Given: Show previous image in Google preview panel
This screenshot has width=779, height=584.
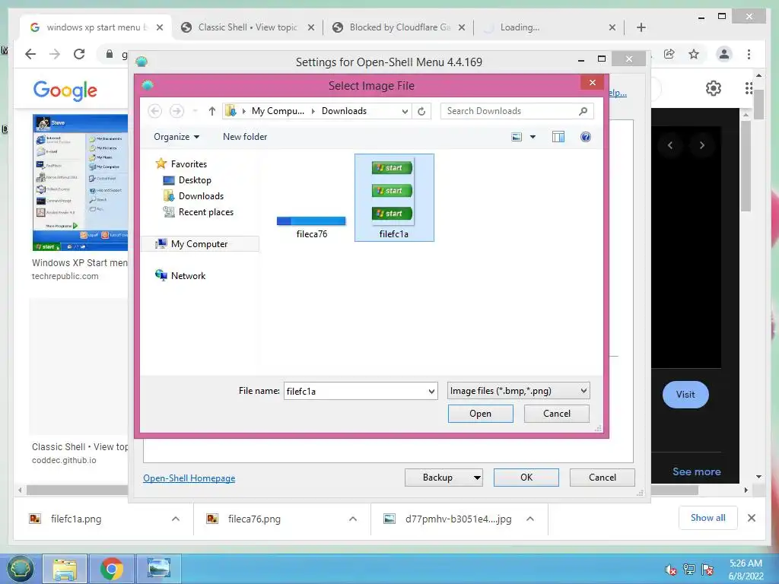Looking at the screenshot, I should coord(670,145).
